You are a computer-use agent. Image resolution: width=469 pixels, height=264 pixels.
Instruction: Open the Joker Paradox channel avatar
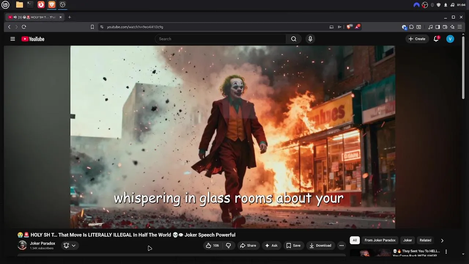pyautogui.click(x=22, y=245)
